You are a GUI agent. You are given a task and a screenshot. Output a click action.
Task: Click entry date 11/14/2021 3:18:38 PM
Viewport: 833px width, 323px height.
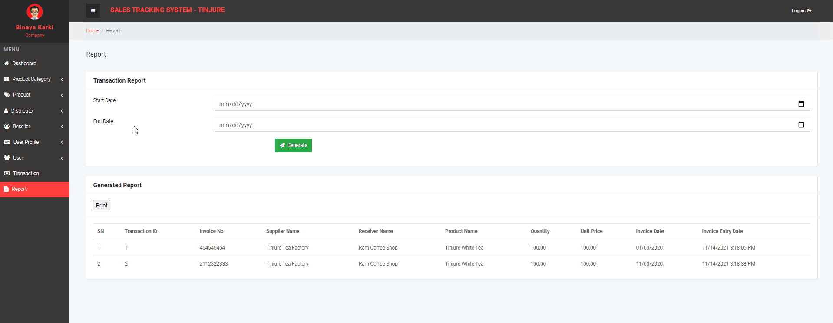729,264
